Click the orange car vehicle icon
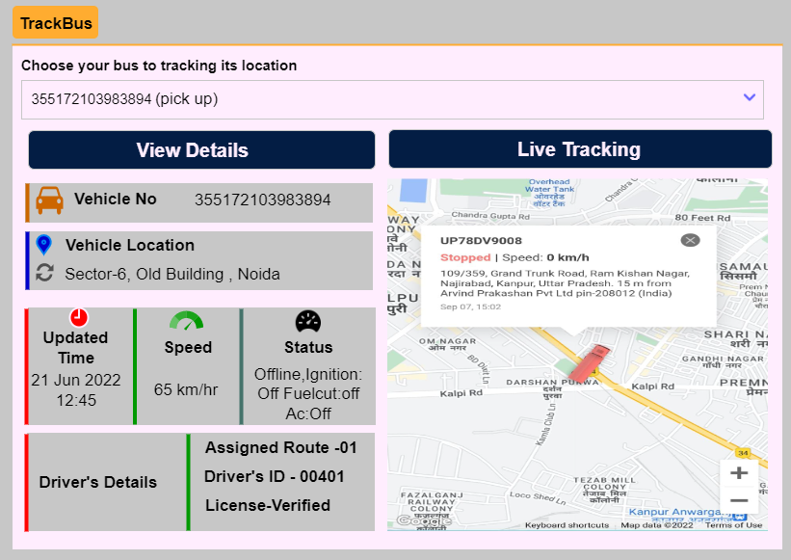 click(x=49, y=200)
